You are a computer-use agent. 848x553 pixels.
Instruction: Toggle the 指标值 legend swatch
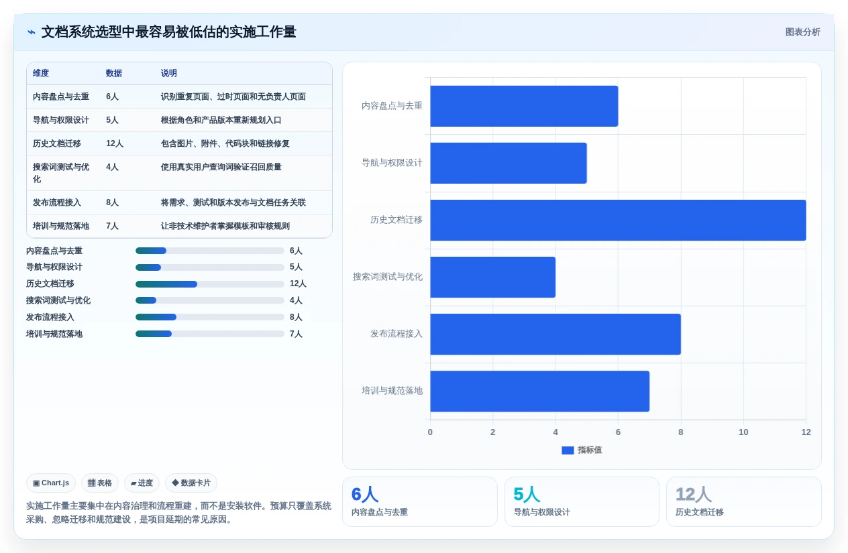[x=568, y=450]
